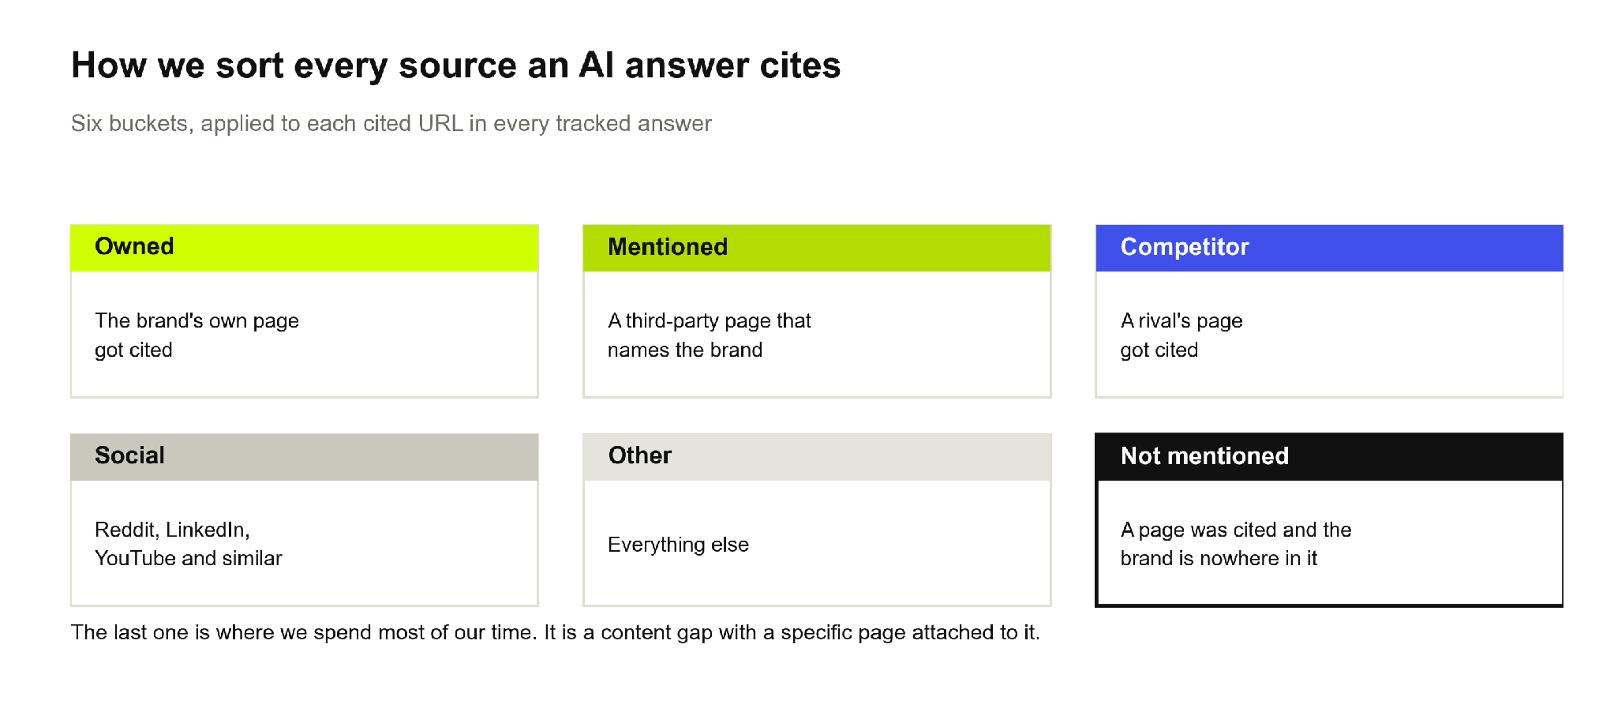Select the Mentioned bucket header
The height and width of the screenshot is (723, 1614).
(817, 248)
